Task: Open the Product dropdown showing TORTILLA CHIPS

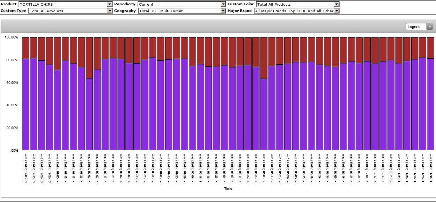Action: pyautogui.click(x=65, y=4)
